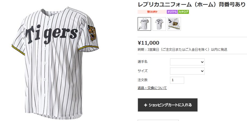This screenshot has height=121, width=247.
Task: Click the 残りわずか stock tag
Action: 152,12
